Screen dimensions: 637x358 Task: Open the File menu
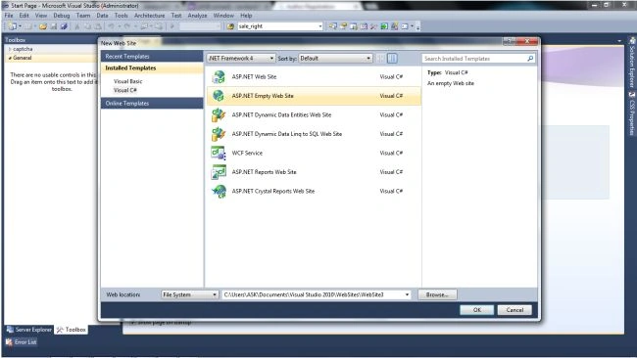[9, 16]
